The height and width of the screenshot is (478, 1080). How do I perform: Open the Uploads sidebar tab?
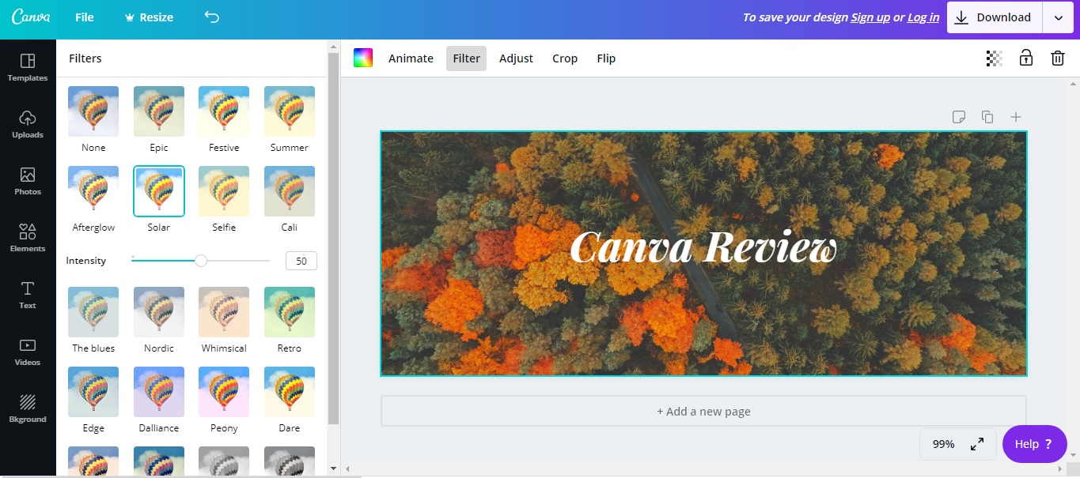[x=28, y=125]
